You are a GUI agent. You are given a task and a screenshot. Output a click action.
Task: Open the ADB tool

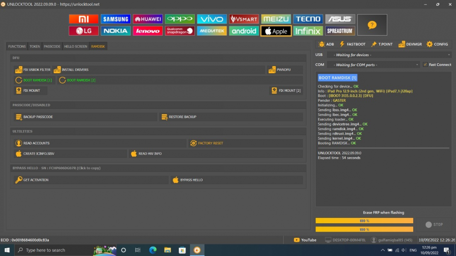point(326,44)
